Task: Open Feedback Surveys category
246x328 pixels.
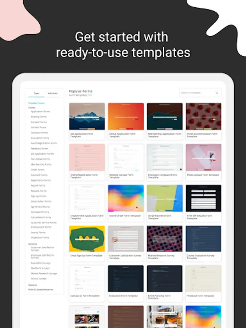Action: [40, 268]
